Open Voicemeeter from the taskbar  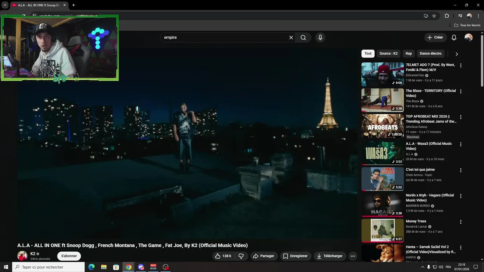click(153, 267)
